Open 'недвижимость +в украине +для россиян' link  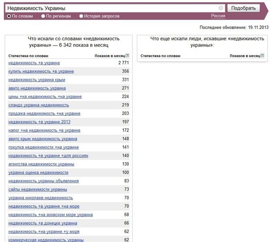(48, 156)
